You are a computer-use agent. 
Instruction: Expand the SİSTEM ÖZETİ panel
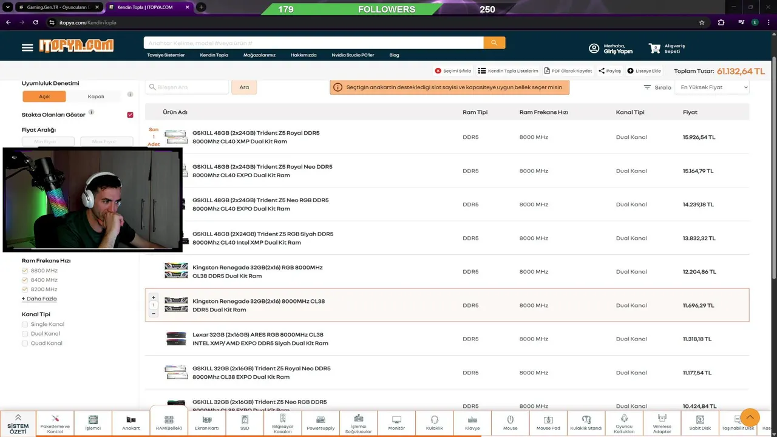(x=18, y=423)
